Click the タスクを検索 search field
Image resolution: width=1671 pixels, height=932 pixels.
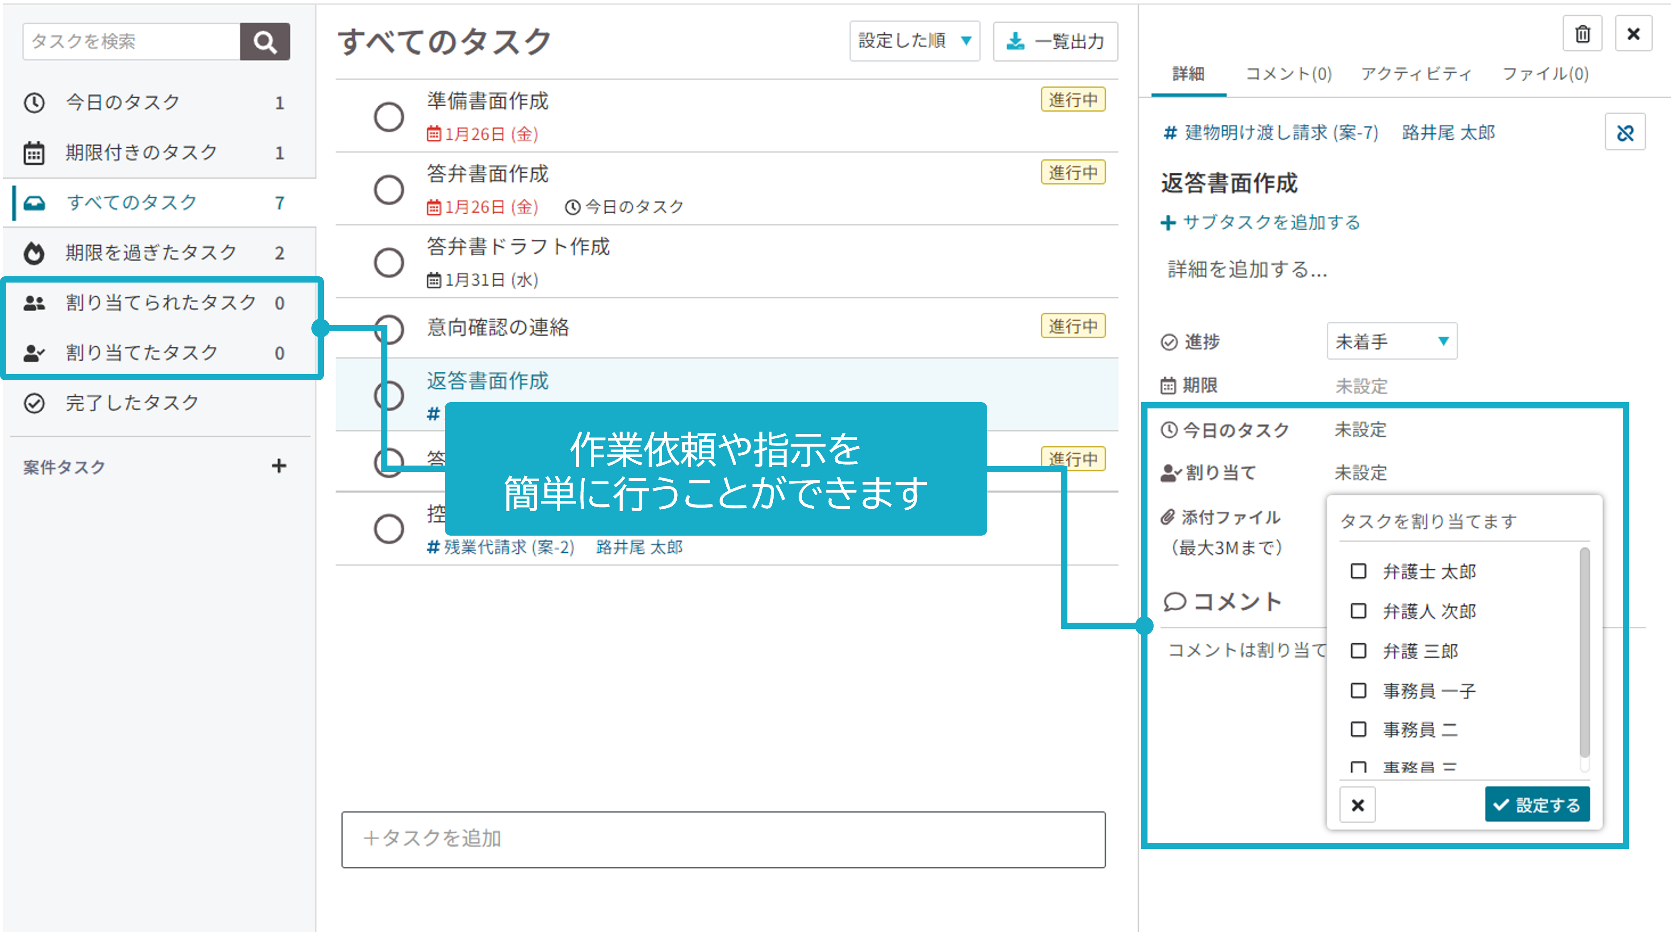point(132,42)
